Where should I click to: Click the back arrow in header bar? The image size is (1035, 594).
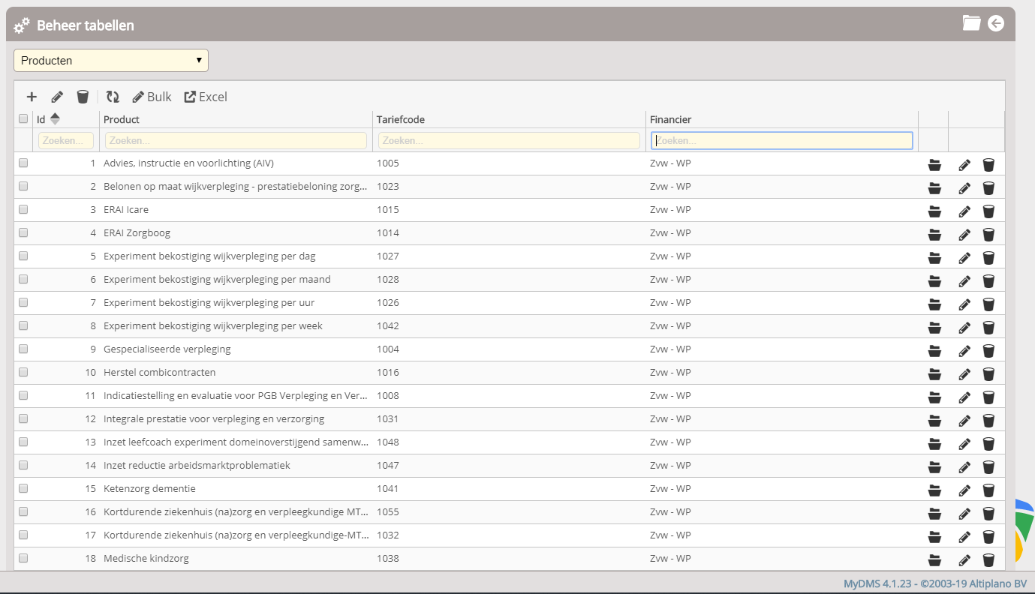click(x=996, y=23)
